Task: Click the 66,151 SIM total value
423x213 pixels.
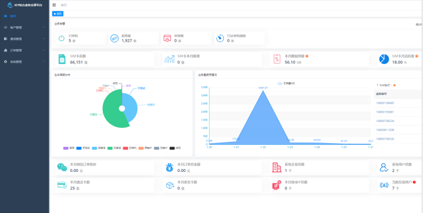Action: 76,62
